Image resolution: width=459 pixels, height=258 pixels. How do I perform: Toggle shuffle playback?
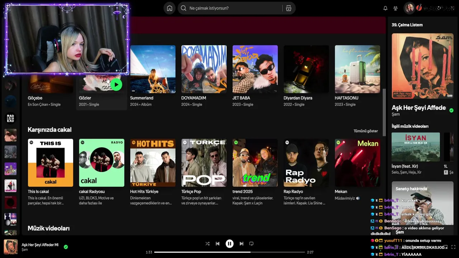207,244
